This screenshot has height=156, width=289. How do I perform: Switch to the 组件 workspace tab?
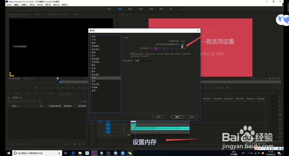(x=109, y=9)
